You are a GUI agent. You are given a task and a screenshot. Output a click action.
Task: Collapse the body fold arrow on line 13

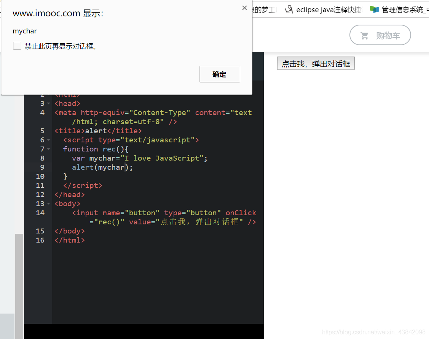[48, 203]
